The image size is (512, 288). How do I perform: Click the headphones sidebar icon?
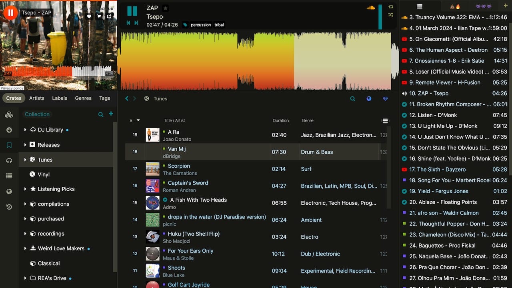(x=9, y=160)
